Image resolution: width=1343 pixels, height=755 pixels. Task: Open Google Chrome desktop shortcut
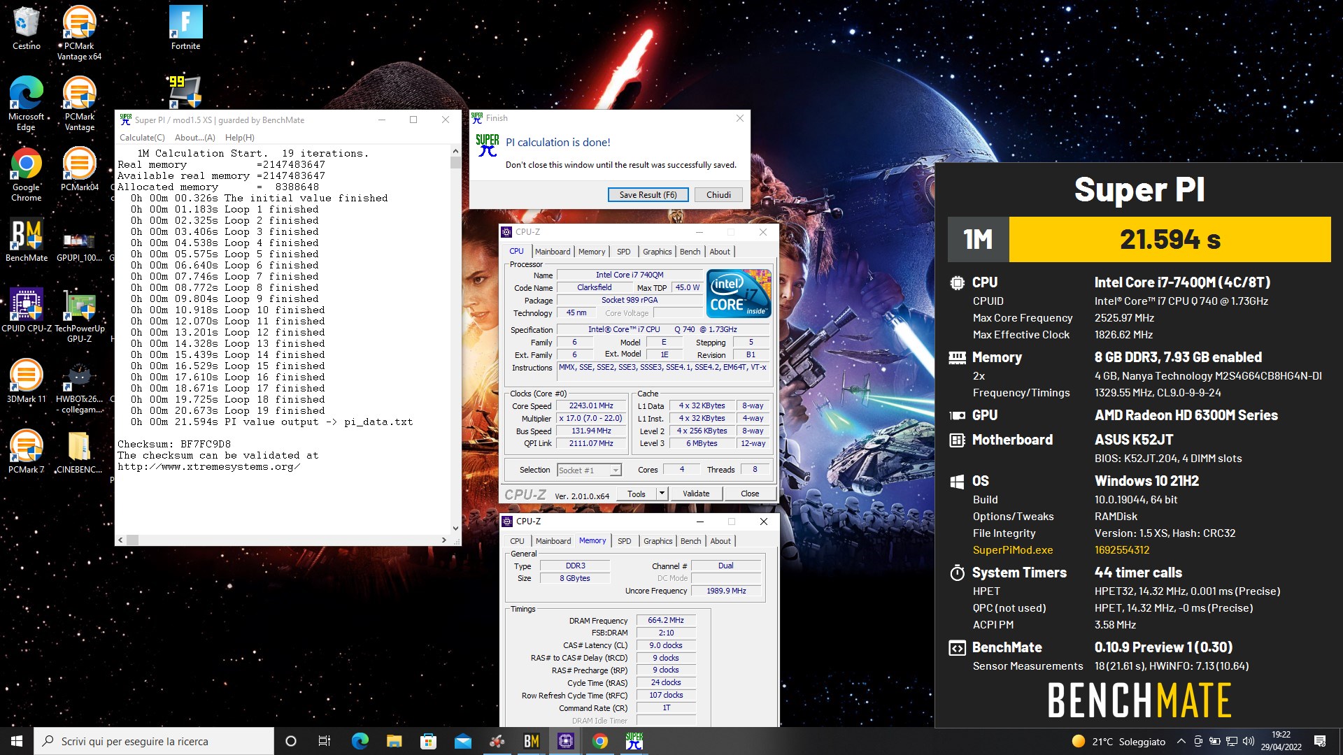tap(26, 174)
